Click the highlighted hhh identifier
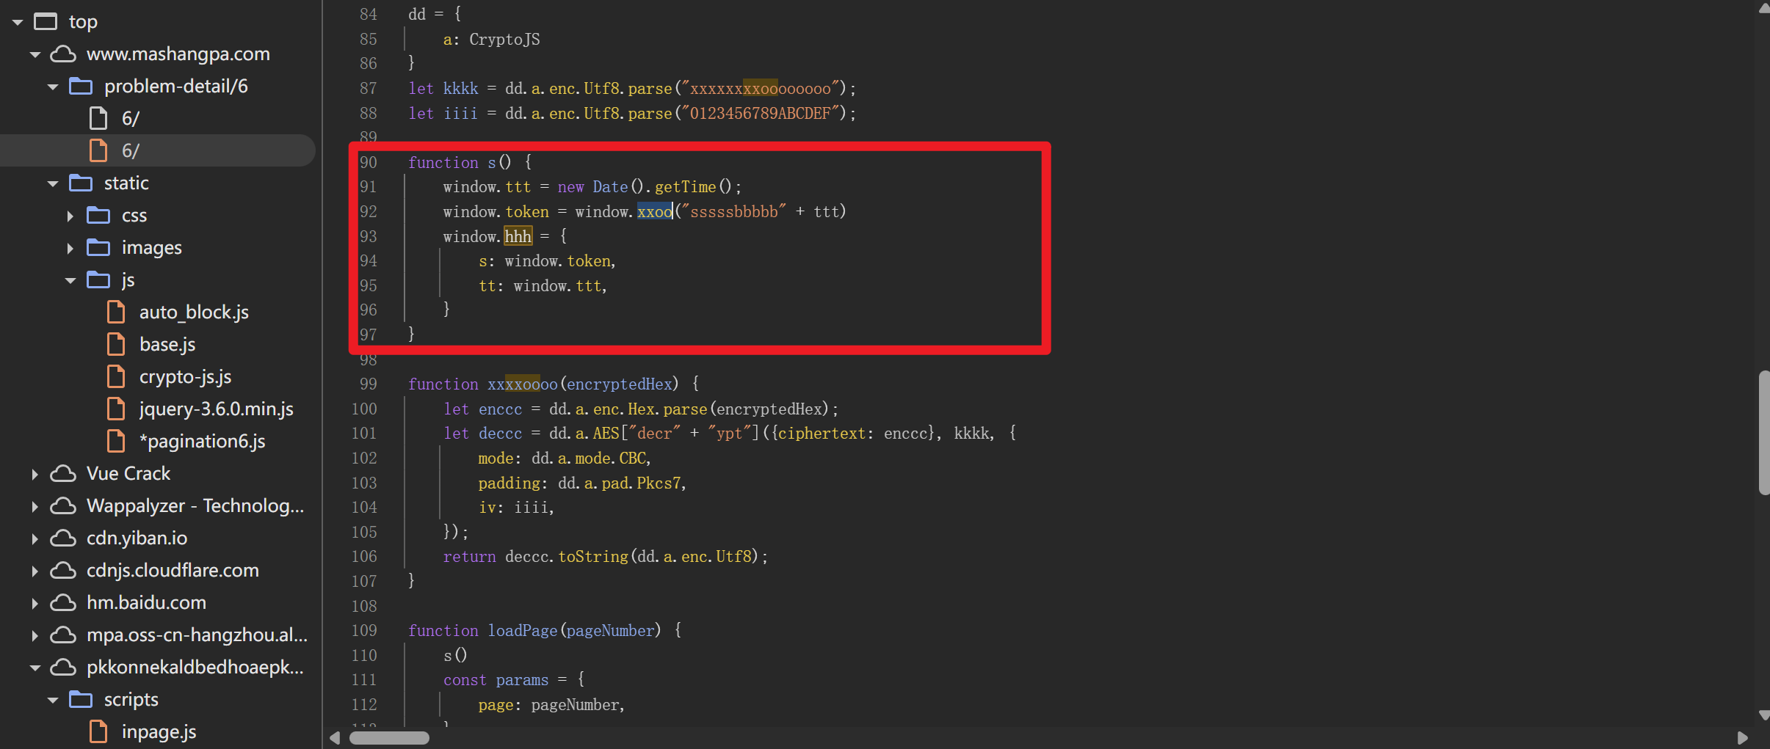The width and height of the screenshot is (1770, 749). point(518,236)
